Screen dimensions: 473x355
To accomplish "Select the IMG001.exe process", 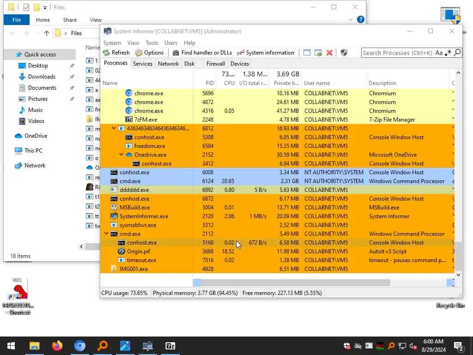I will pyautogui.click(x=277, y=269).
